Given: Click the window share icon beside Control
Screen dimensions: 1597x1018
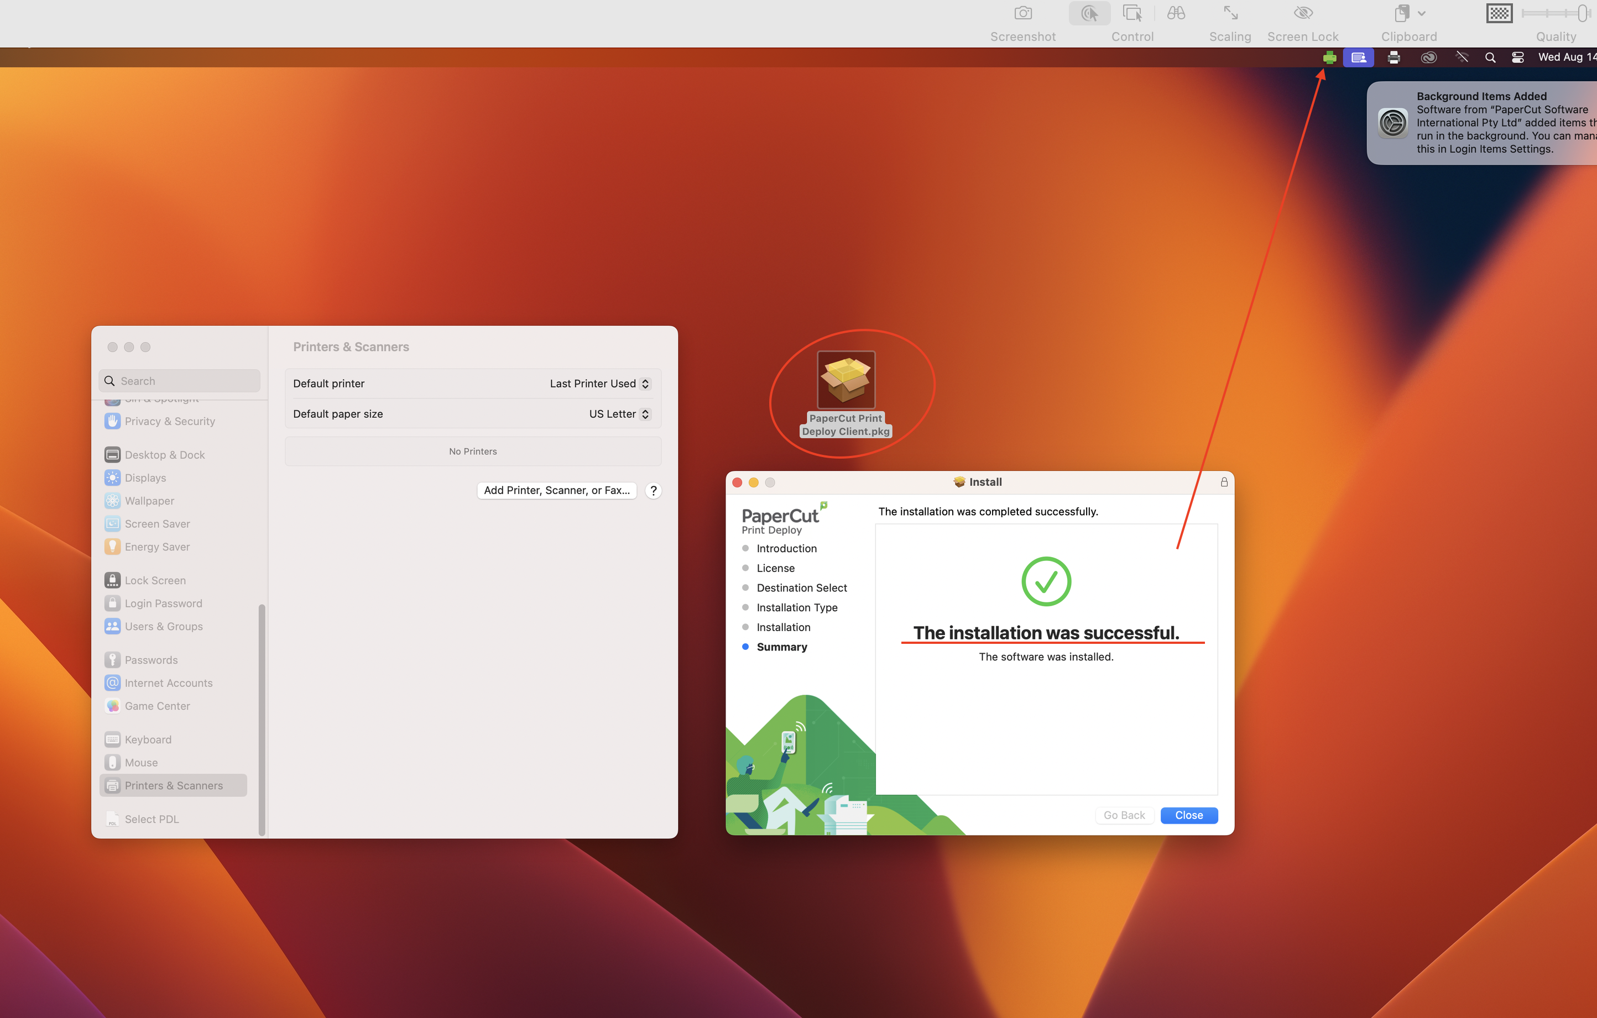Looking at the screenshot, I should (x=1132, y=13).
